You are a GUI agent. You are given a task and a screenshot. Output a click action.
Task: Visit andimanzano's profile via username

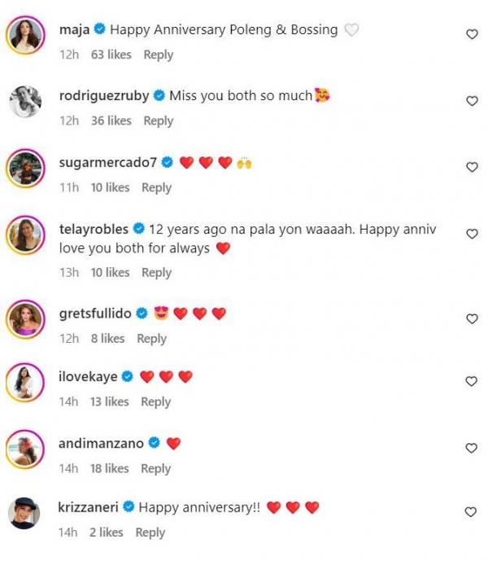[x=102, y=444]
